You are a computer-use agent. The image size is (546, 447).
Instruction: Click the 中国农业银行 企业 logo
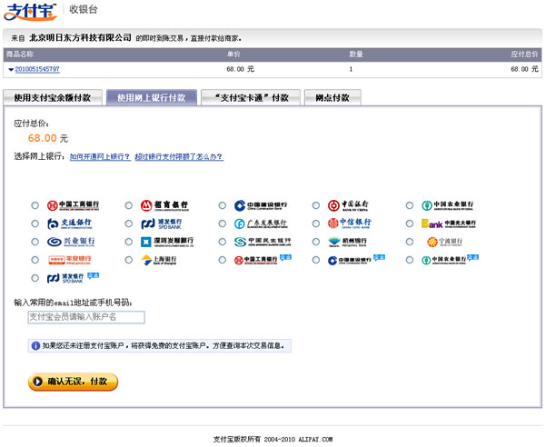451,259
